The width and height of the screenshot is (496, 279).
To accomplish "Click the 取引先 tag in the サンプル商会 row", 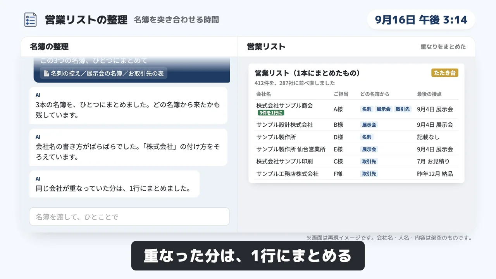I will pos(402,109).
